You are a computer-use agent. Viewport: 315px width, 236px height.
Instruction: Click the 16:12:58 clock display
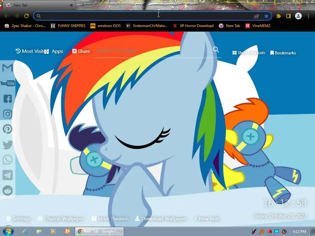[285, 203]
